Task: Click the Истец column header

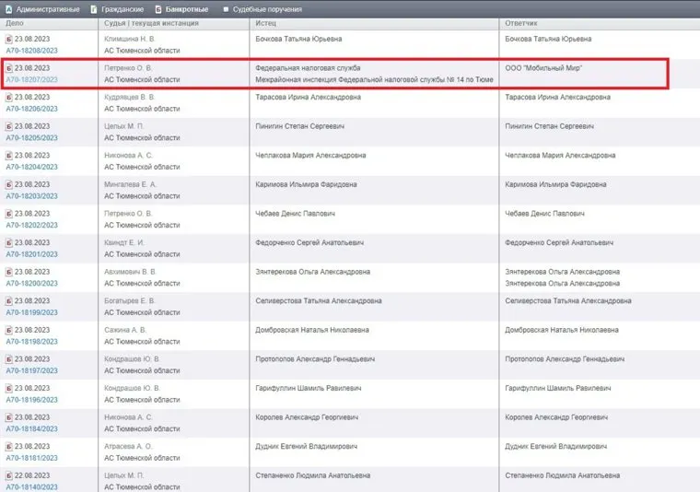Action: (x=267, y=22)
